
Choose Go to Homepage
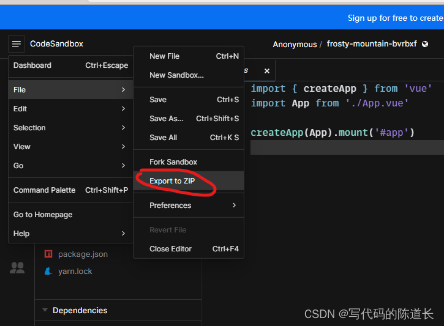click(70, 215)
